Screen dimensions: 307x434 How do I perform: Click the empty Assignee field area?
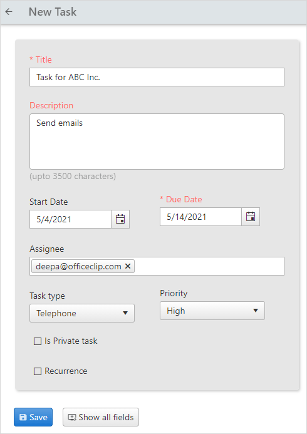209,266
